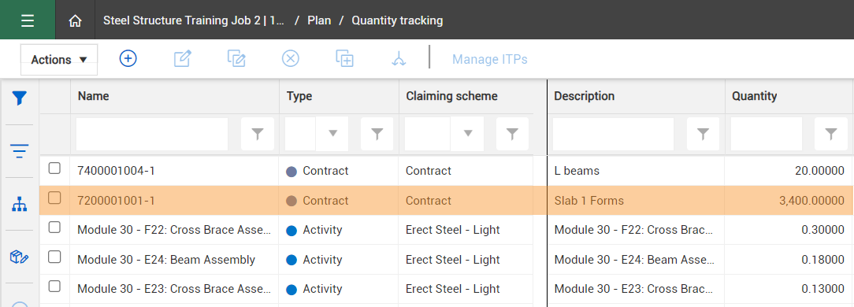854x307 pixels.
Task: Click the delete circle-X icon
Action: (x=290, y=58)
